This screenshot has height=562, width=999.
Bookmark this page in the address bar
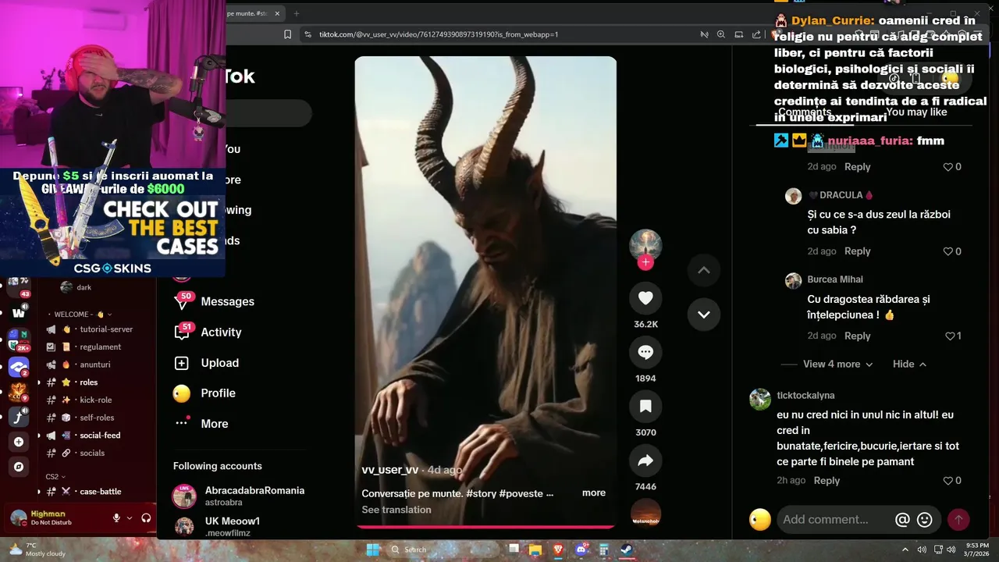click(287, 34)
